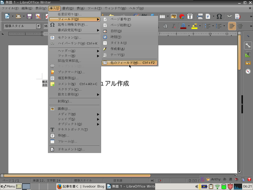Click the Insert Chart pie icon
Image resolution: width=253 pixels, height=190 pixels.
coord(182,16)
